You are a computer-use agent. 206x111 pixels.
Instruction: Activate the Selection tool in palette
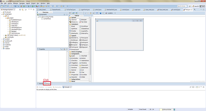click(x=73, y=20)
